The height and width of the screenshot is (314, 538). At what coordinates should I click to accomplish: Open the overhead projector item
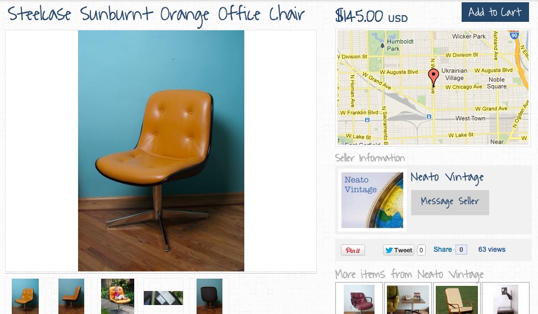[505, 299]
